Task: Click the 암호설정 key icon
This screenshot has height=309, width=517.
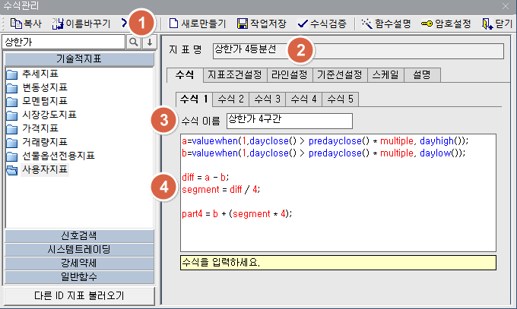Action: 427,24
